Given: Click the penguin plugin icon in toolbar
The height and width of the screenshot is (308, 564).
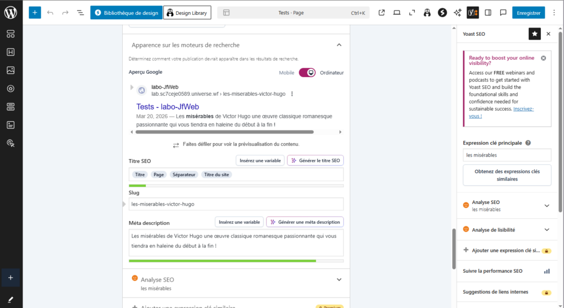Looking at the screenshot, I should 427,13.
